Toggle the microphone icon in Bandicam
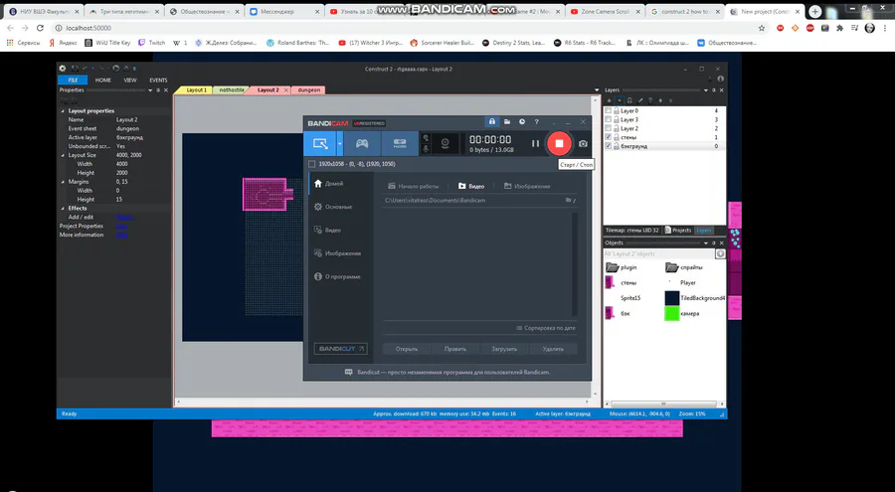The image size is (895, 492). pyautogui.click(x=426, y=149)
